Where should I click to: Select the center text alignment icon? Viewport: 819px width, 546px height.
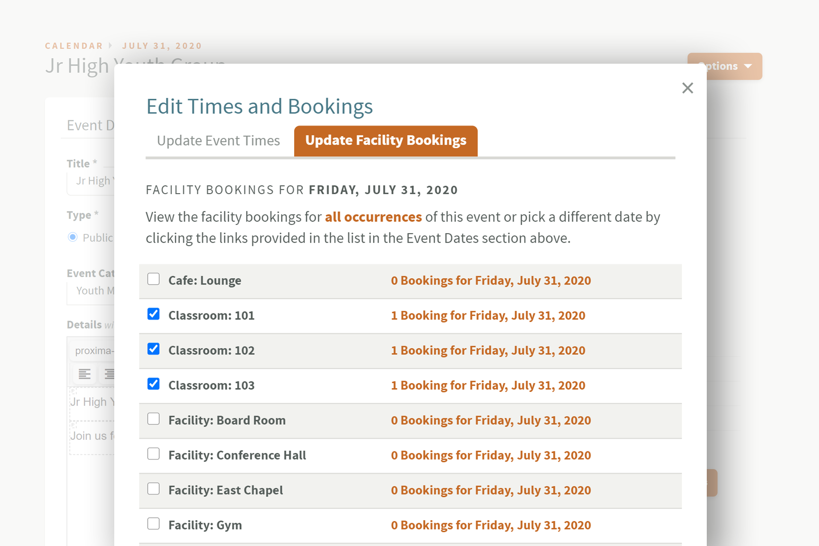[109, 374]
